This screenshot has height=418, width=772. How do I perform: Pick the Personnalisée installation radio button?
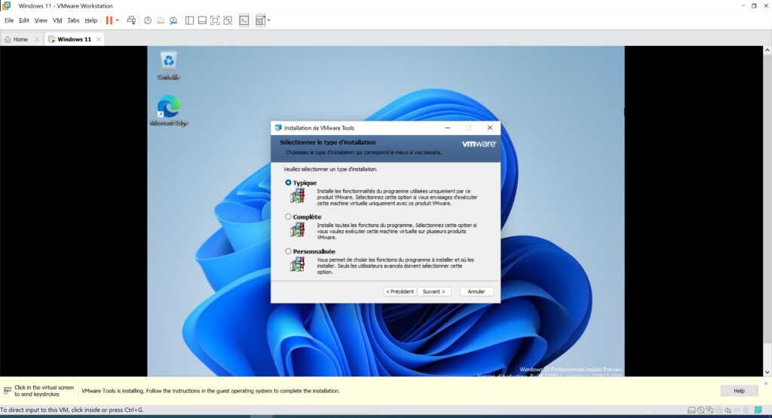pyautogui.click(x=288, y=251)
